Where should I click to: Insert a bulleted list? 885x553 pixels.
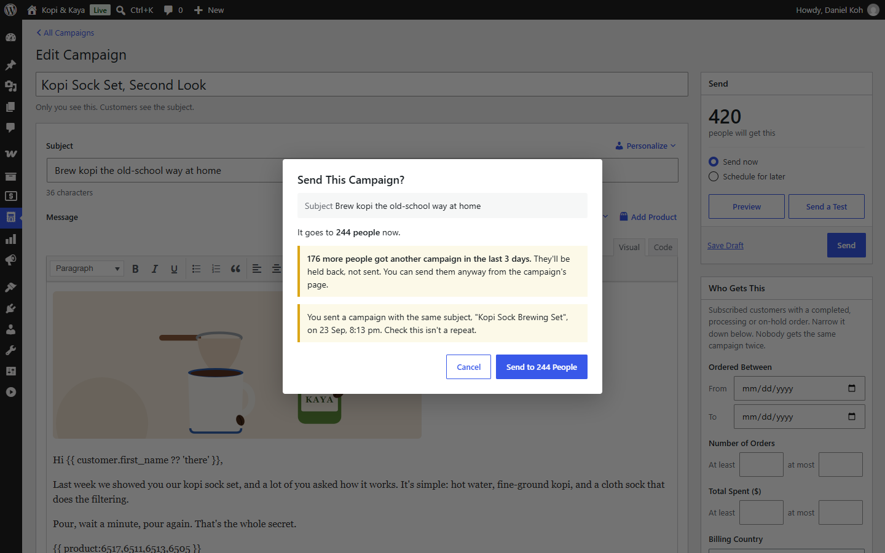pos(197,269)
